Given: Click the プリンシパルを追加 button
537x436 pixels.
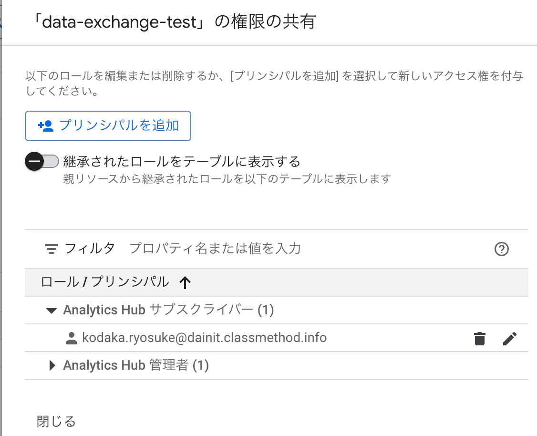Looking at the screenshot, I should point(108,125).
